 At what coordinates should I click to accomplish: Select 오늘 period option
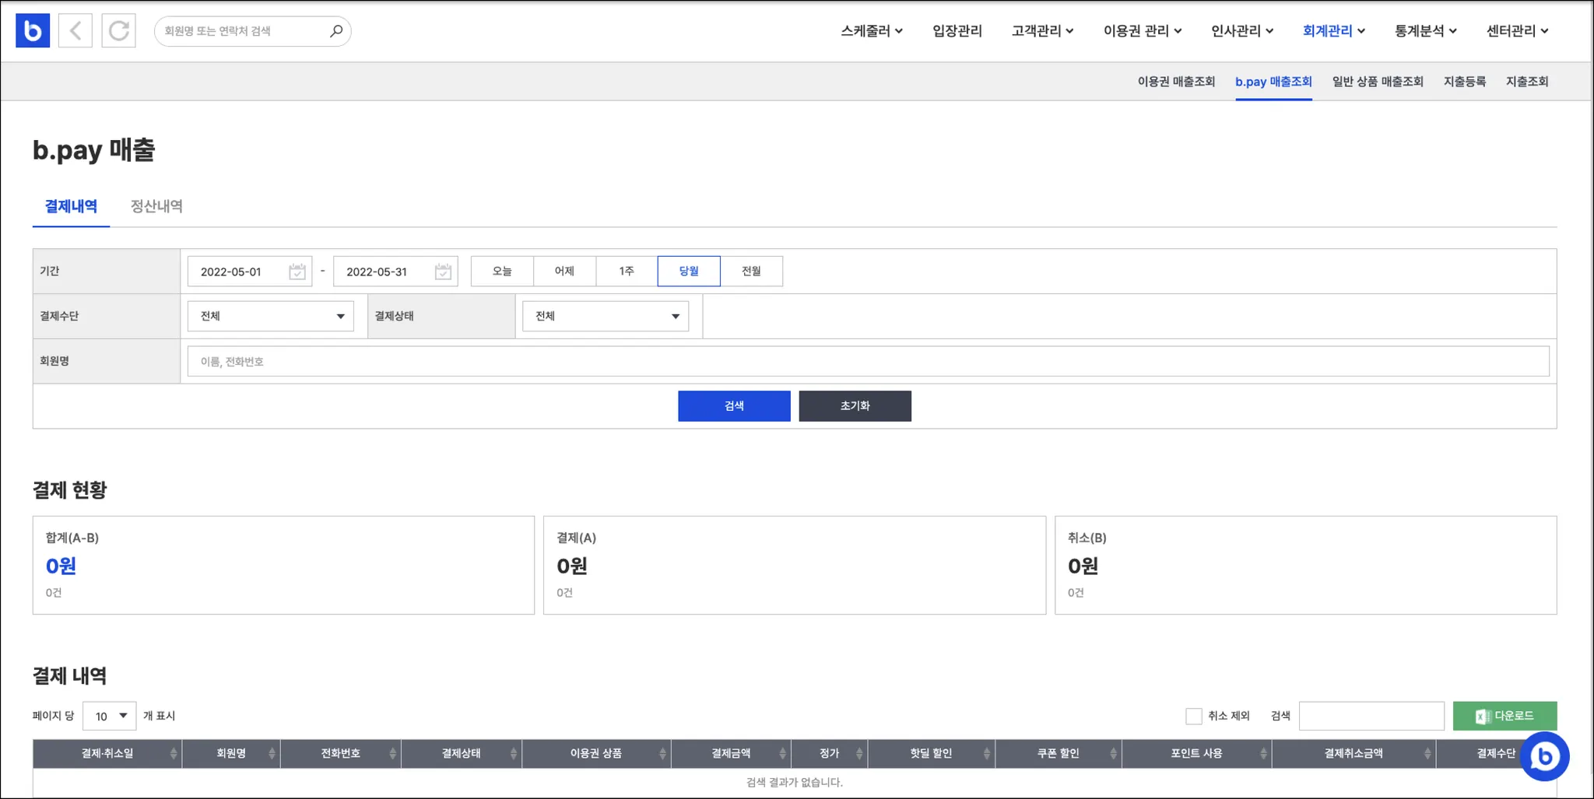502,272
